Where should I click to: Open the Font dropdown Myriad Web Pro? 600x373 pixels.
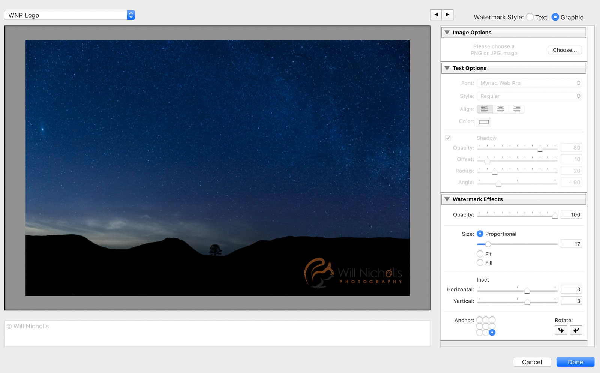coord(529,83)
